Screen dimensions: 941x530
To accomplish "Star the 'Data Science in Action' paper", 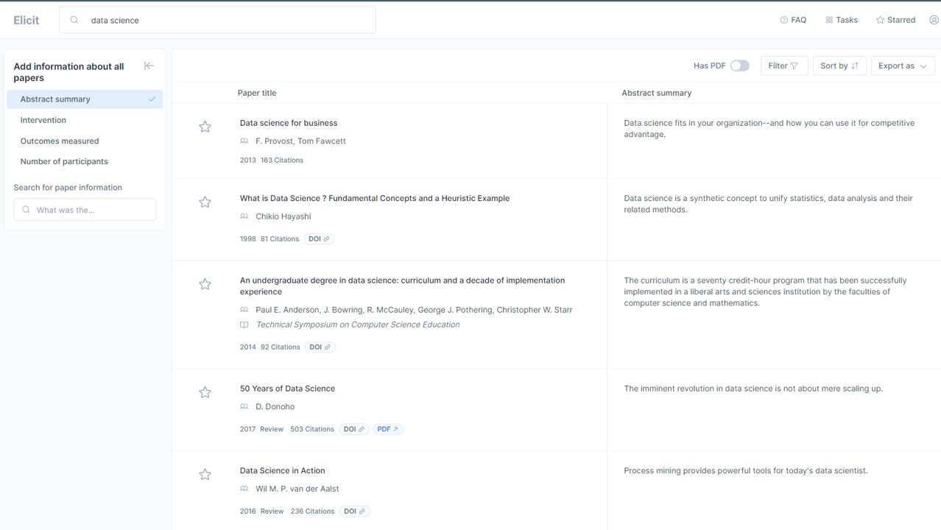I will (205, 475).
